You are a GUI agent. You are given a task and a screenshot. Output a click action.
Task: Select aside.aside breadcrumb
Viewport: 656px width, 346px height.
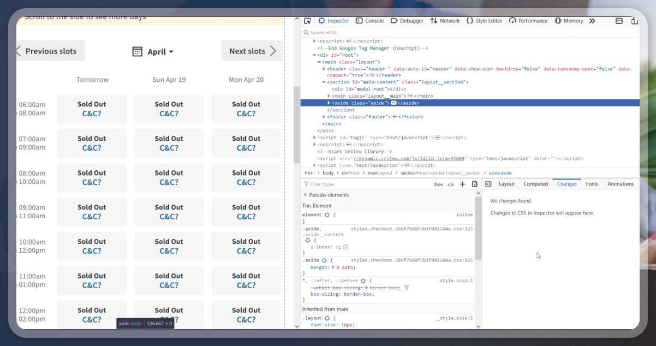[x=500, y=173]
